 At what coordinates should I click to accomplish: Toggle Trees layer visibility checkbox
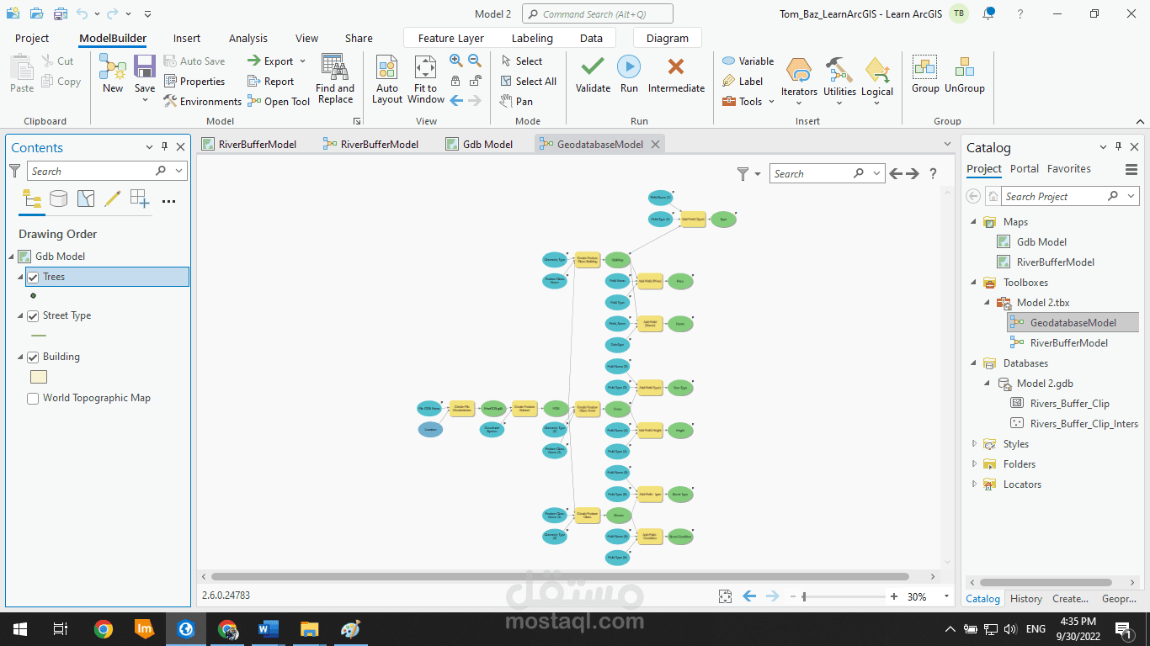[33, 277]
